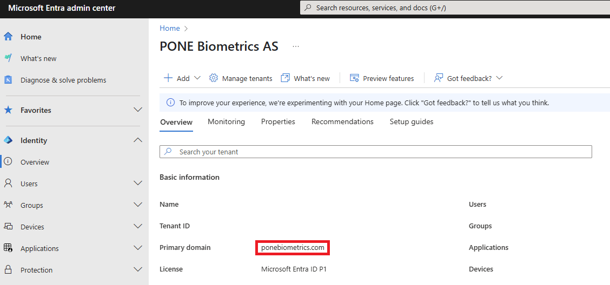Click the plus icon beside Add
This screenshot has height=285, width=610.
(x=168, y=78)
